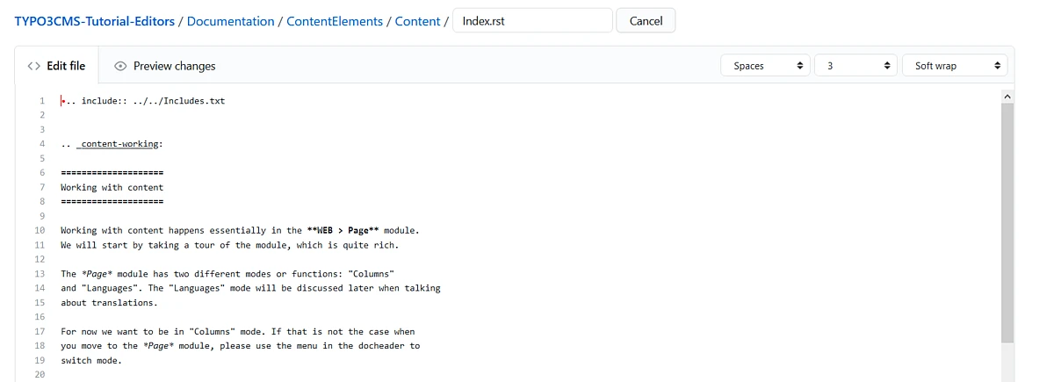The image size is (1054, 382).
Task: Place cursor on the "switch mode." line
Action: (91, 360)
